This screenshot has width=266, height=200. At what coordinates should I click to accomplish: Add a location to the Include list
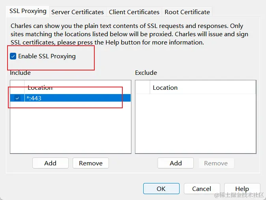51,163
